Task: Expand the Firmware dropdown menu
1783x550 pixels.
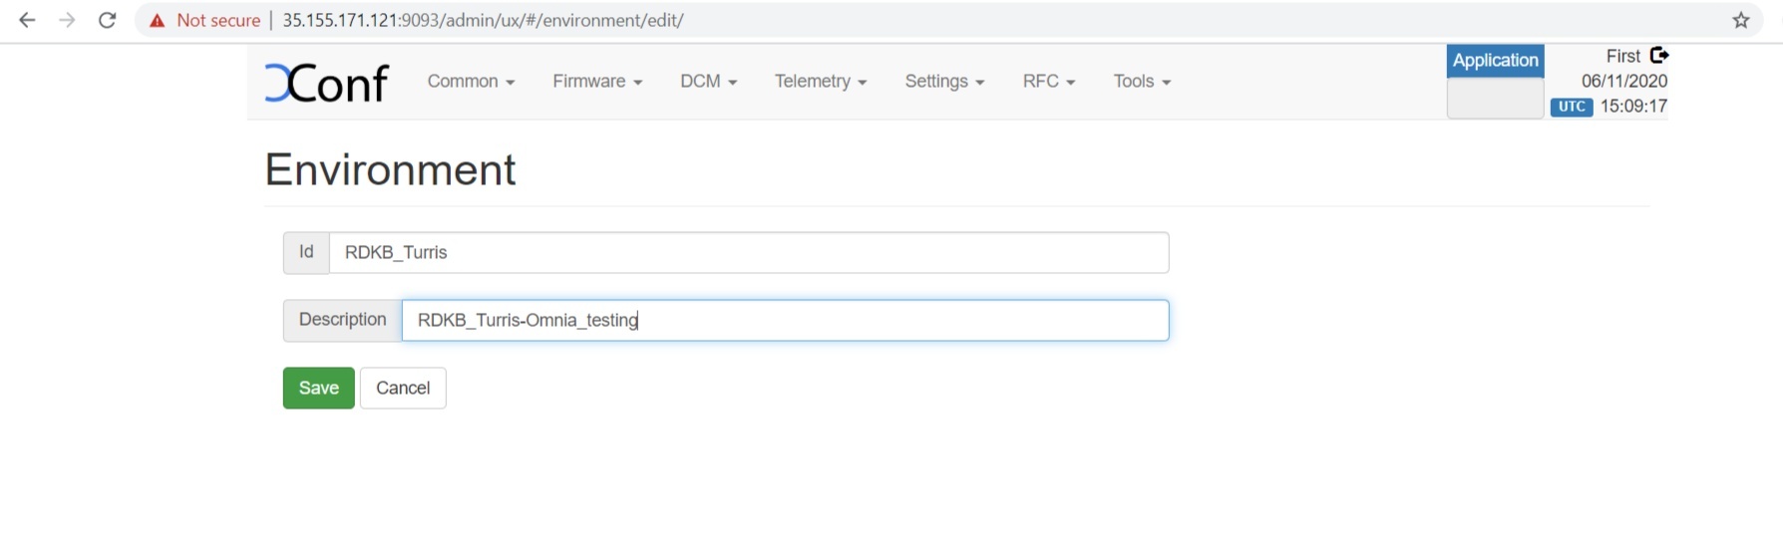Action: [x=597, y=82]
